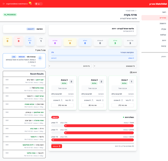
Task: Click organizer@test.matchmat.io in the header
Action: click(x=17, y=4)
